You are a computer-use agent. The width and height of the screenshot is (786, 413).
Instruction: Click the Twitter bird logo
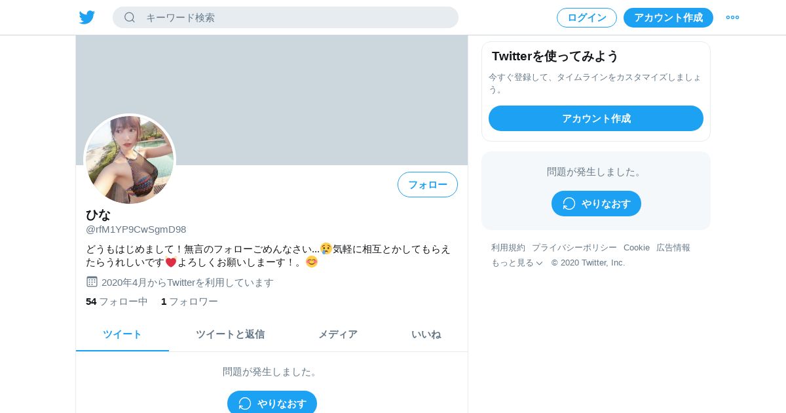coord(87,18)
